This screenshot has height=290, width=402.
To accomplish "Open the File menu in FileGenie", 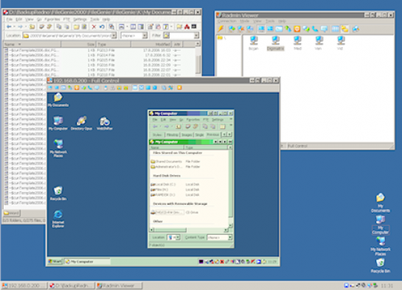I will [10, 19].
